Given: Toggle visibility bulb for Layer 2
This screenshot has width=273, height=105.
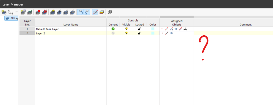Looking at the screenshot, I should point(126,33).
